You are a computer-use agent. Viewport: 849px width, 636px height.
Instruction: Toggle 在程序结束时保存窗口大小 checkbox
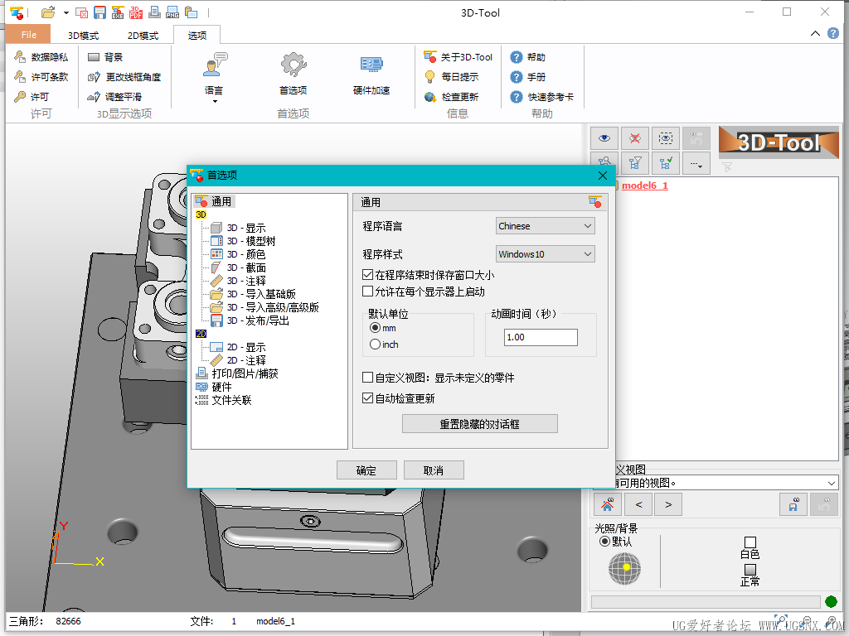click(367, 275)
